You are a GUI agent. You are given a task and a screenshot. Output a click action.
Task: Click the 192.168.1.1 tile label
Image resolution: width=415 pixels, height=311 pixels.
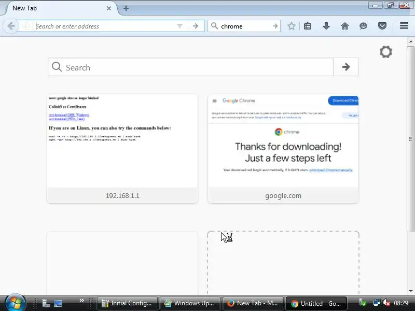point(122,196)
